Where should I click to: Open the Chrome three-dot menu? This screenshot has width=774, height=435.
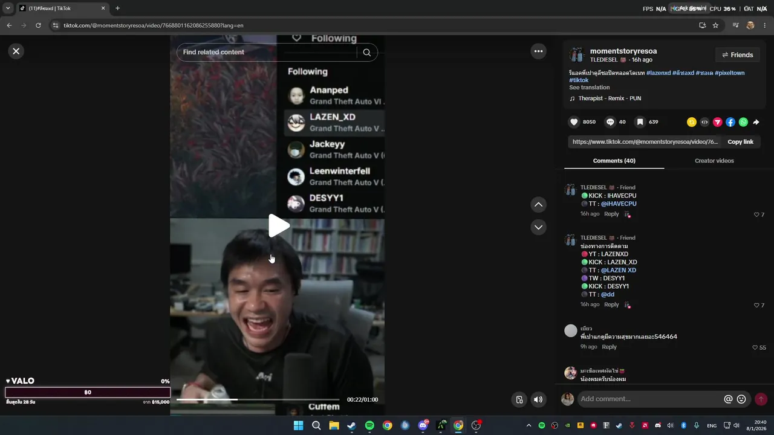click(x=765, y=25)
